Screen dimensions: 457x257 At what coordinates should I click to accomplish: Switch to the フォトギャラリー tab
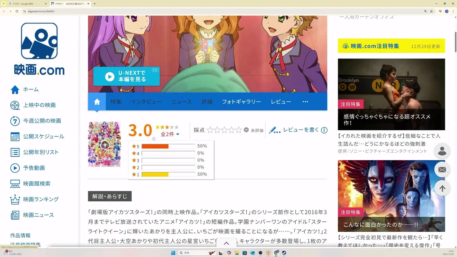point(241,102)
